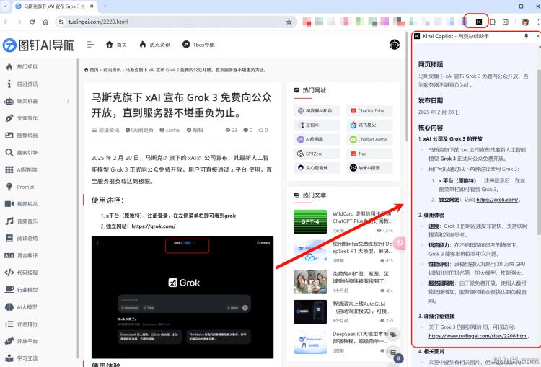Select 视频相关 in the left sidebar

click(x=22, y=204)
